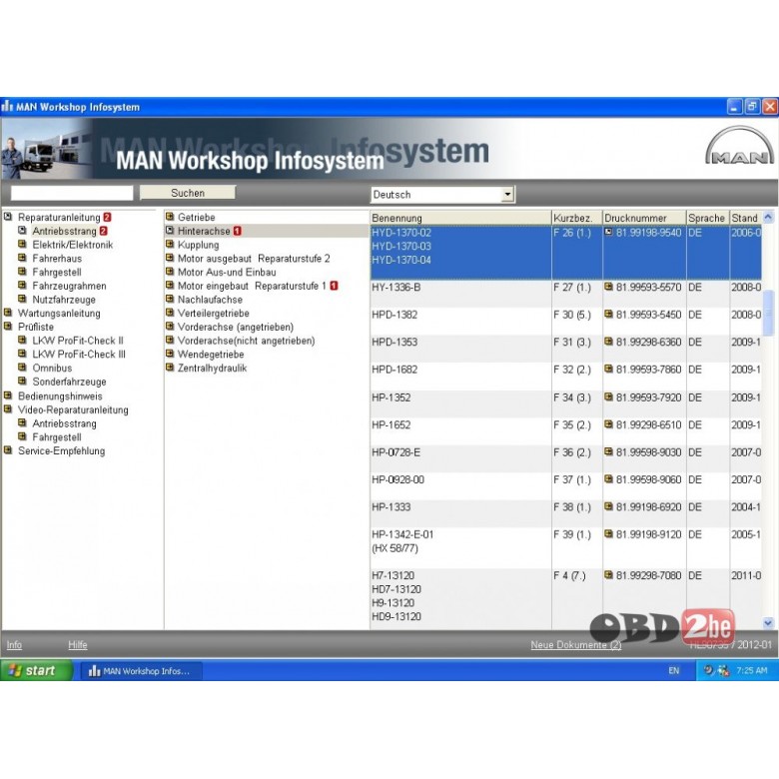This screenshot has width=779, height=779.
Task: Click the vertical scrollbar thumb in table
Action: click(768, 313)
